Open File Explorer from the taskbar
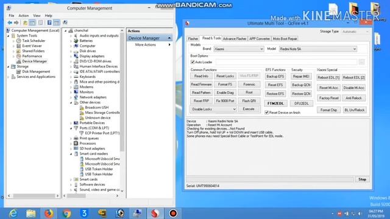This screenshot has width=390, height=219. pos(31,214)
